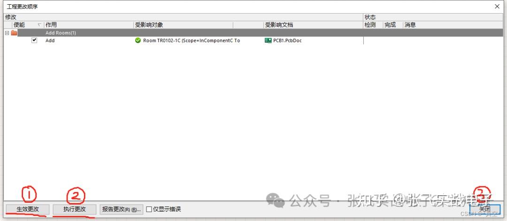This screenshot has height=221, width=507.
Task: Click the sort arrow in the 使能 header
Action: pyautogui.click(x=39, y=25)
